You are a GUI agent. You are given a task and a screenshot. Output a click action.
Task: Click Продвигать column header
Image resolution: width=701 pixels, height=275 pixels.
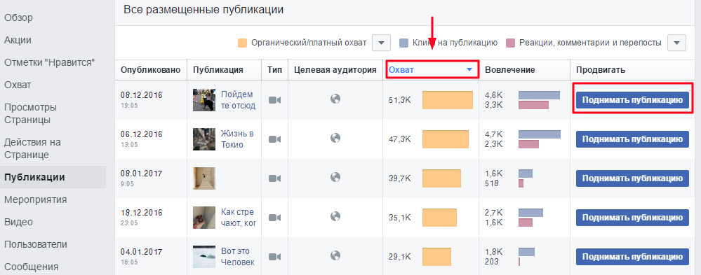601,70
